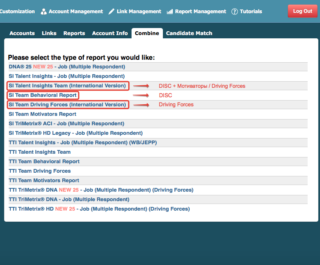The image size is (320, 265).
Task: Switch to the Account Info tab
Action: tap(110, 33)
